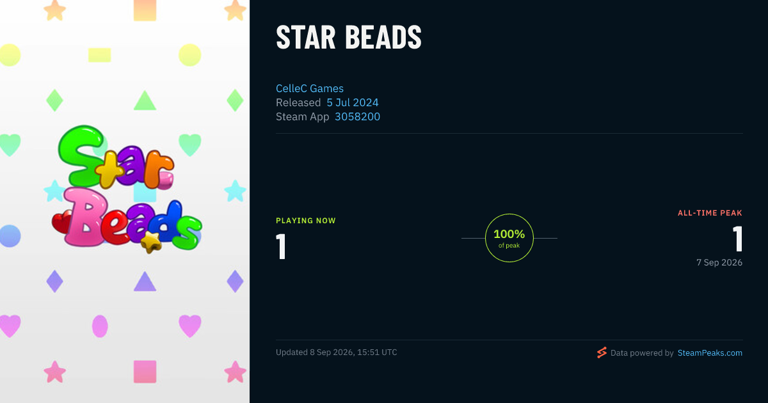The height and width of the screenshot is (403, 768).
Task: Click the gold star on Beads logo
Action: coord(150,241)
